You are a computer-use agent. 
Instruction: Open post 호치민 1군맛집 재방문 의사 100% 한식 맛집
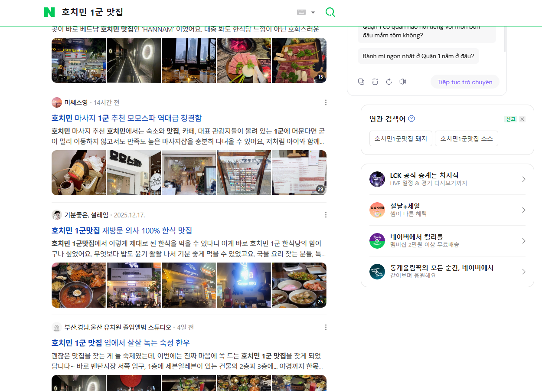(122, 230)
